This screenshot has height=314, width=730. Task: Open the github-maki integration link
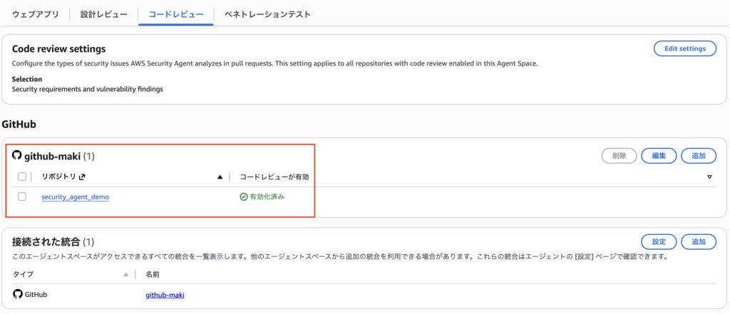coord(165,294)
